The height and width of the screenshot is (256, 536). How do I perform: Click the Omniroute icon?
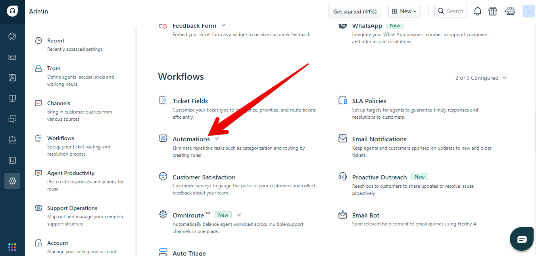pyautogui.click(x=163, y=215)
